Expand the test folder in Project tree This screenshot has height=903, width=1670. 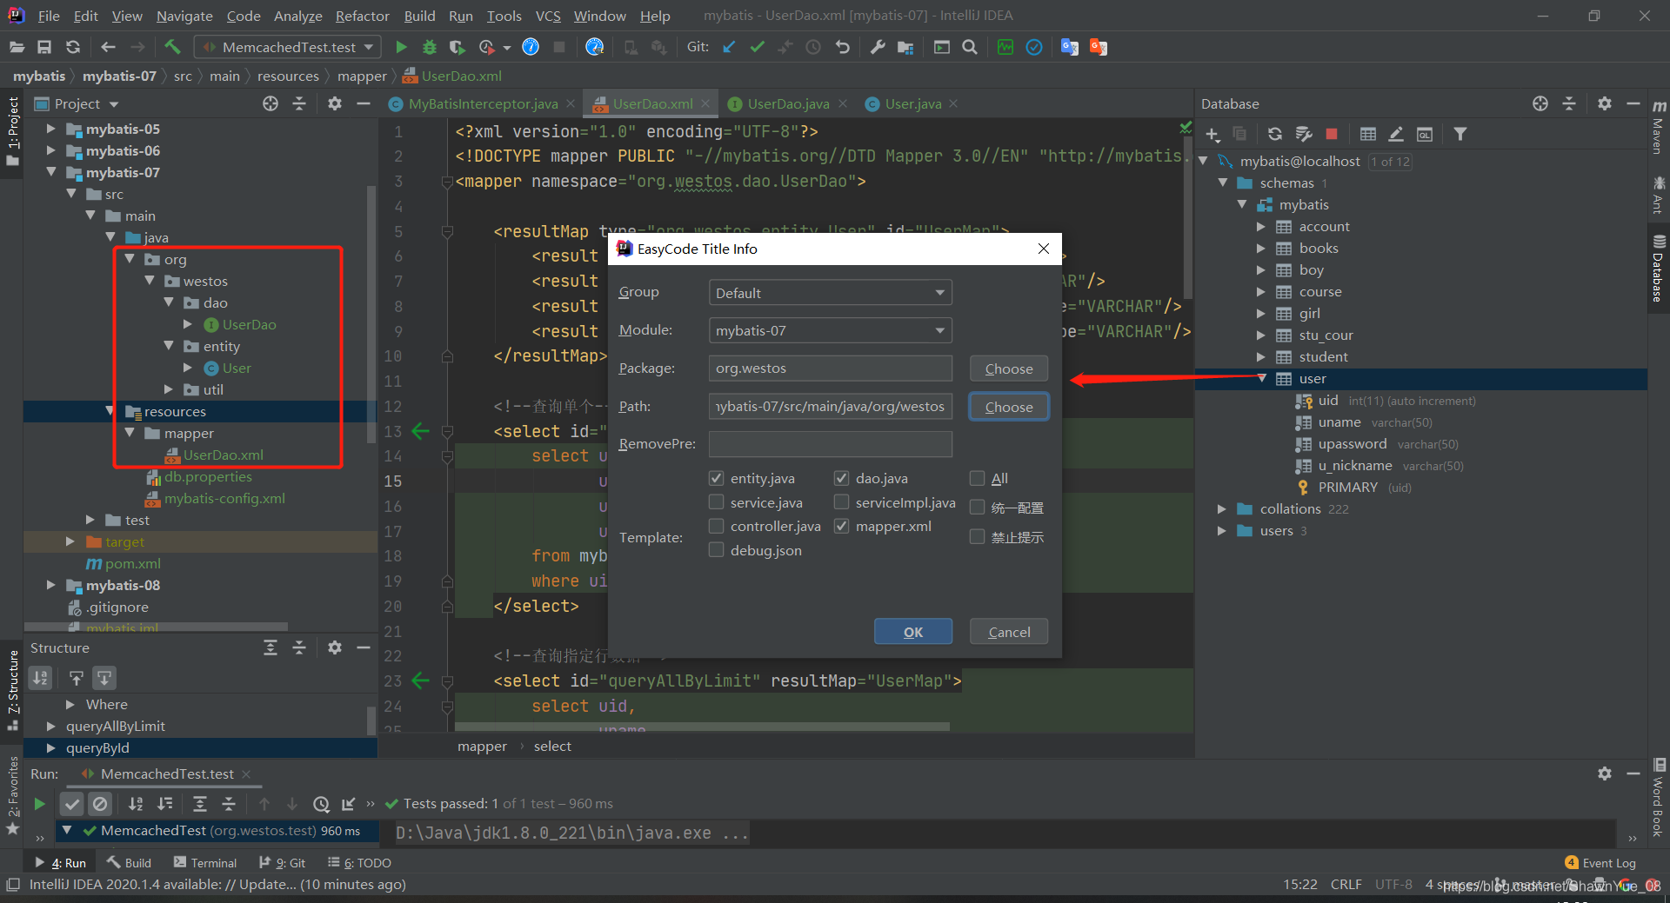(90, 520)
